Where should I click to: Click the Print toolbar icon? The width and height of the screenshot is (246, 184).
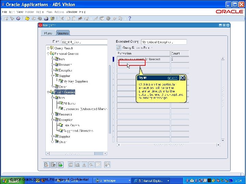click(46, 18)
